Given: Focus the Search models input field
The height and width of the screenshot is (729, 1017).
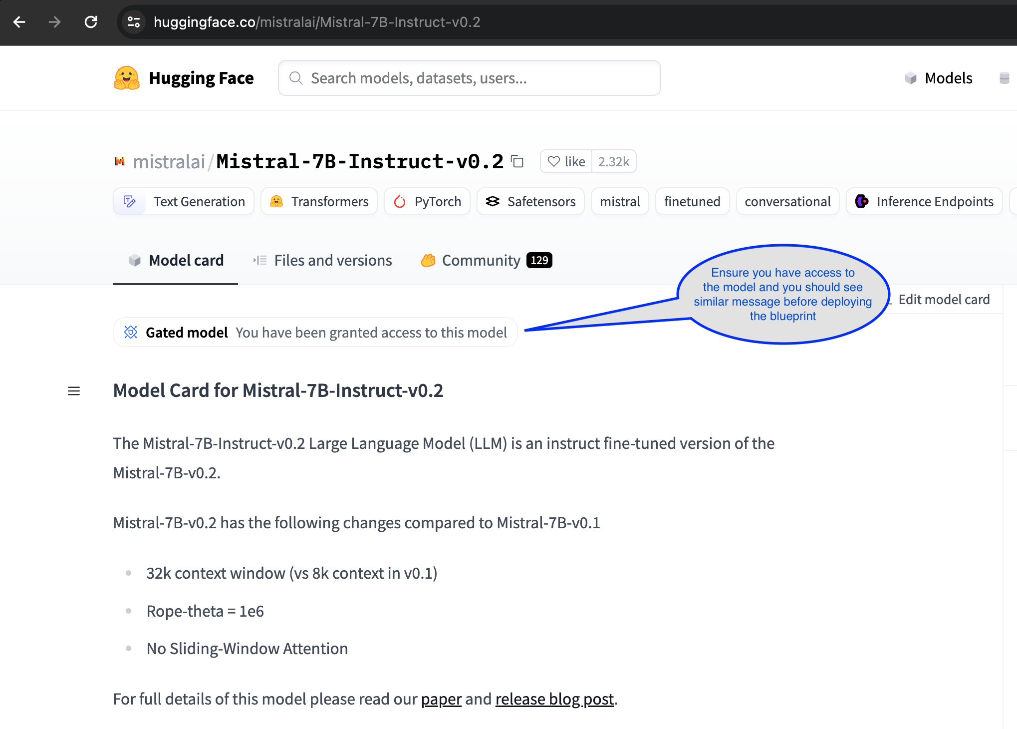Looking at the screenshot, I should click(x=469, y=78).
